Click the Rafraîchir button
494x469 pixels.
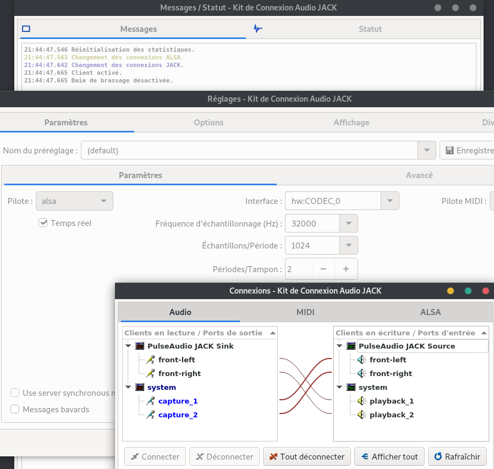pyautogui.click(x=457, y=456)
